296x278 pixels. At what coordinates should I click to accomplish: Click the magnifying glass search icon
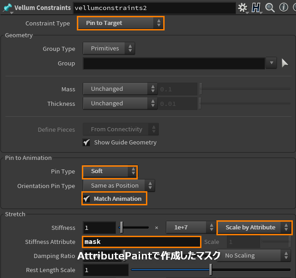coord(270,8)
